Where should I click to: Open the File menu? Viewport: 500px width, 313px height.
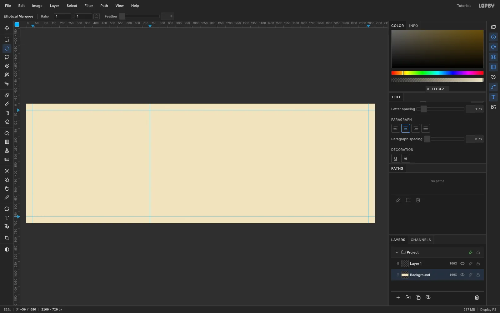(x=8, y=6)
